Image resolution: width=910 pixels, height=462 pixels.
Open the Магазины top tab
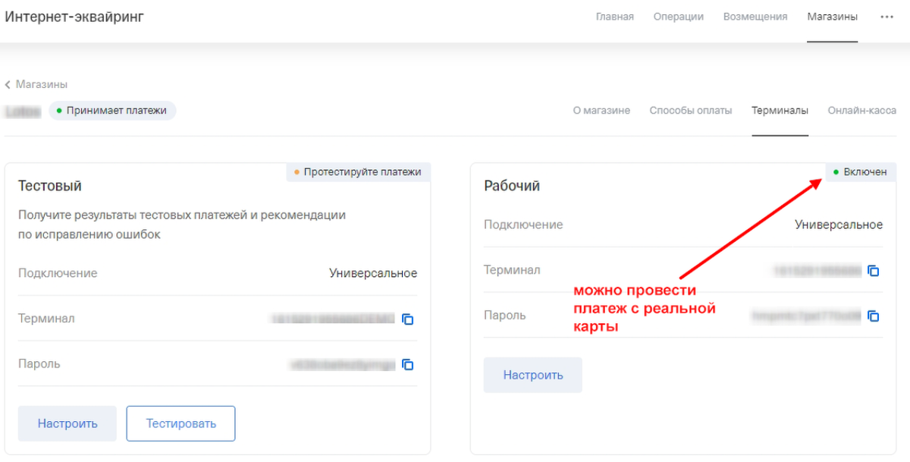[833, 17]
